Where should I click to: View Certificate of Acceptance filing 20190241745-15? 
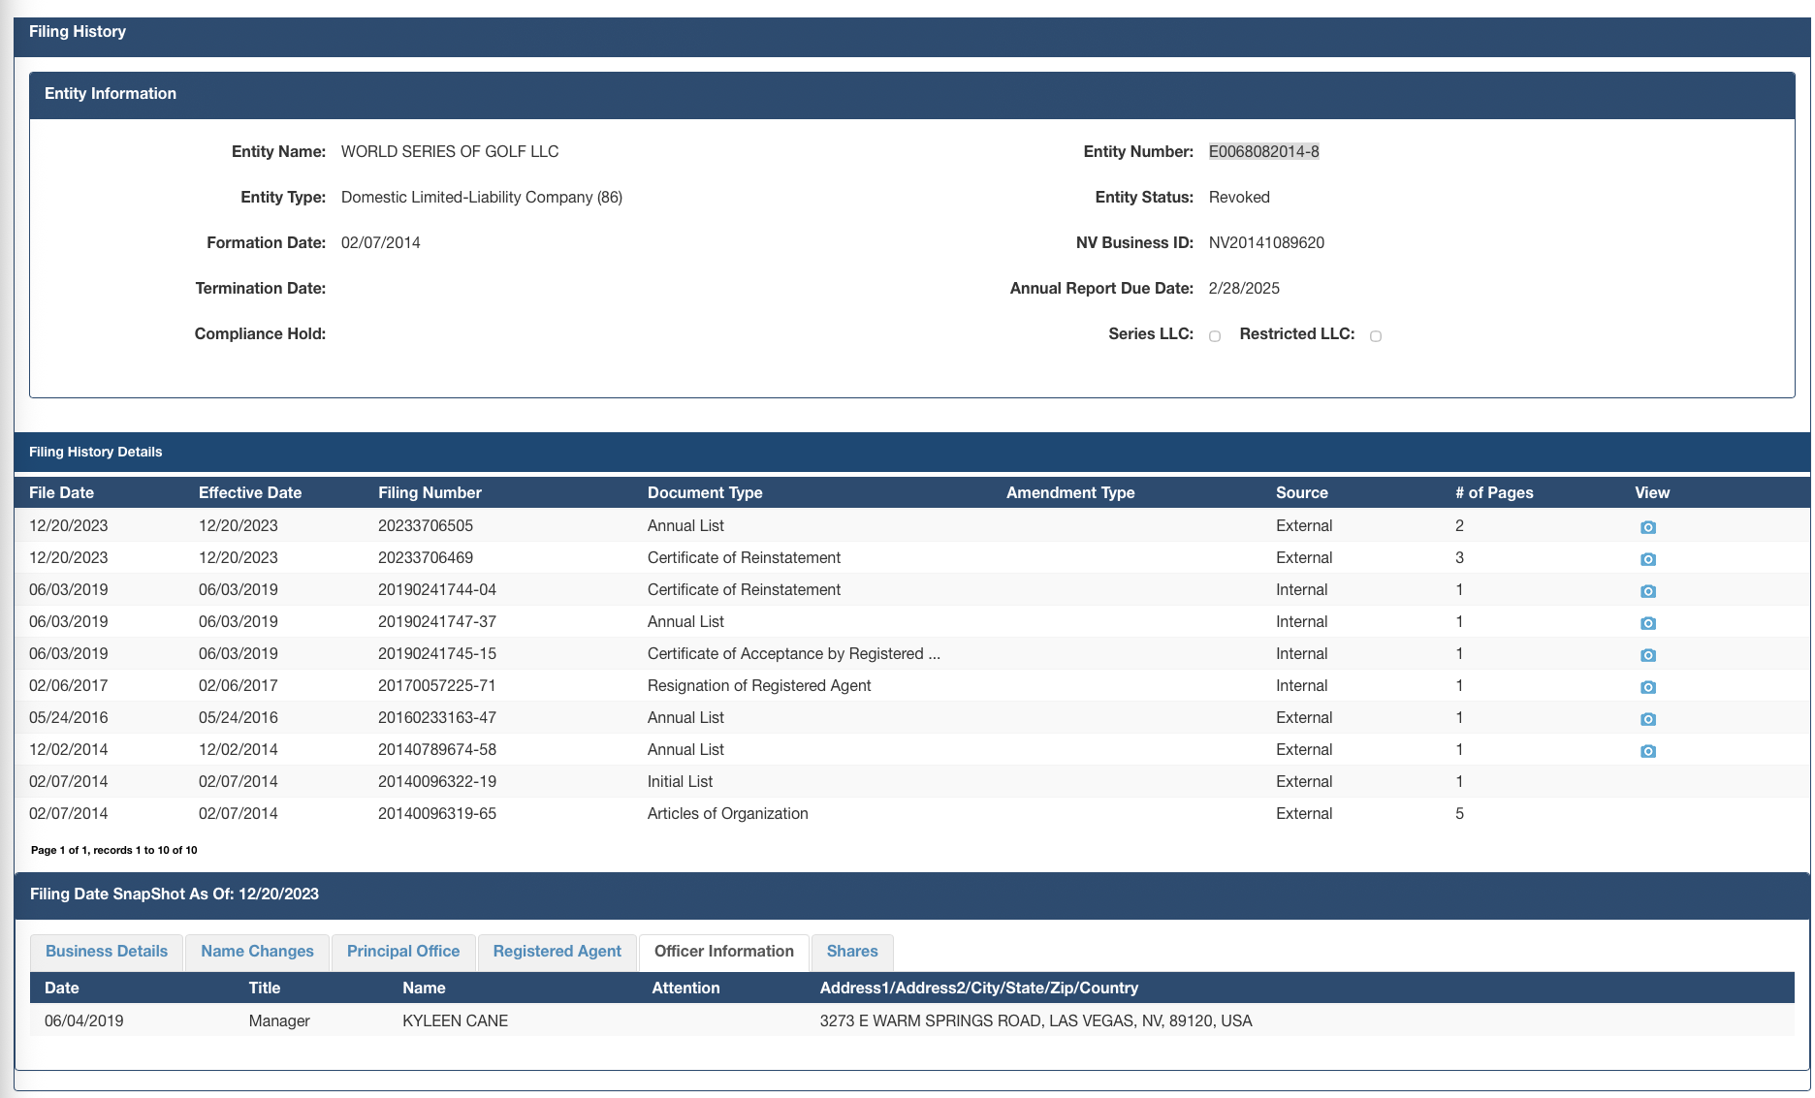1647,655
